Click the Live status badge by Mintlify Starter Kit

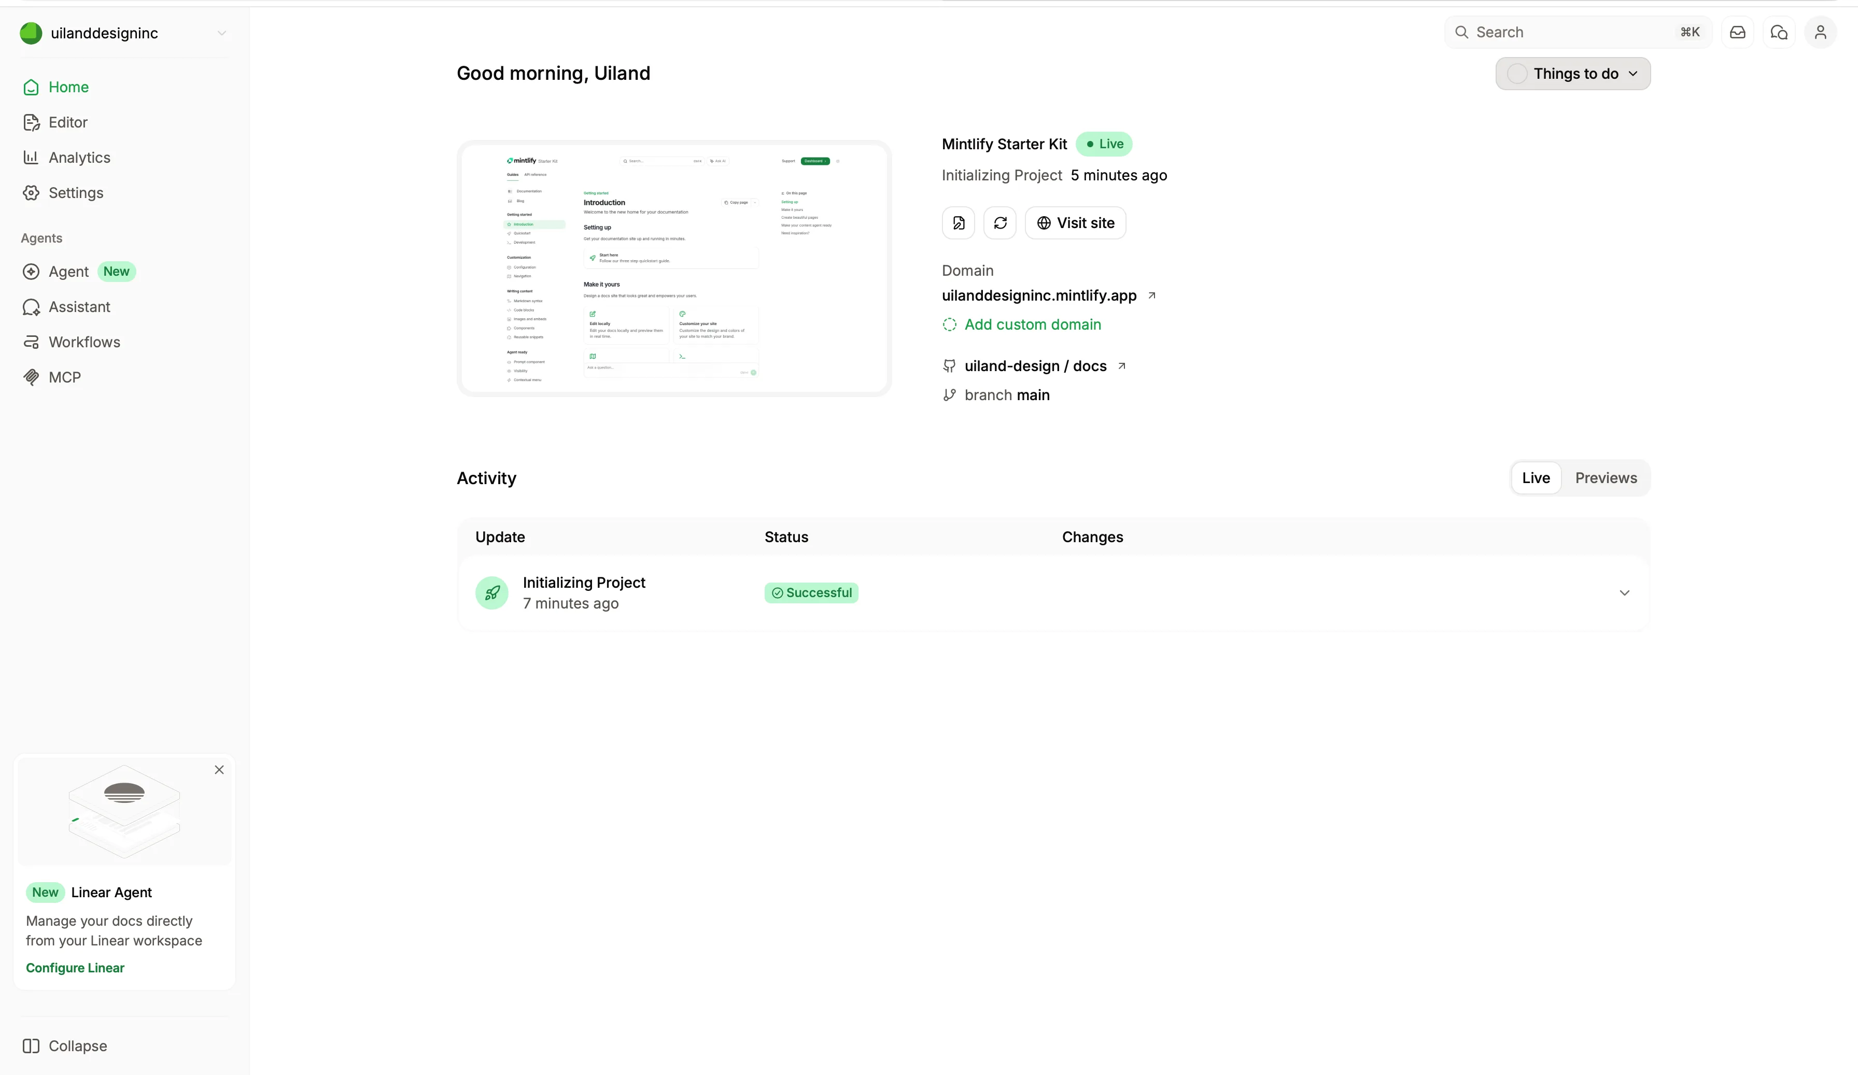coord(1104,145)
